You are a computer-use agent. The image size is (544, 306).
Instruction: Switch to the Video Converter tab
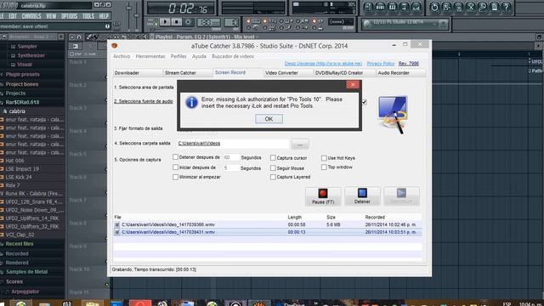(288, 73)
